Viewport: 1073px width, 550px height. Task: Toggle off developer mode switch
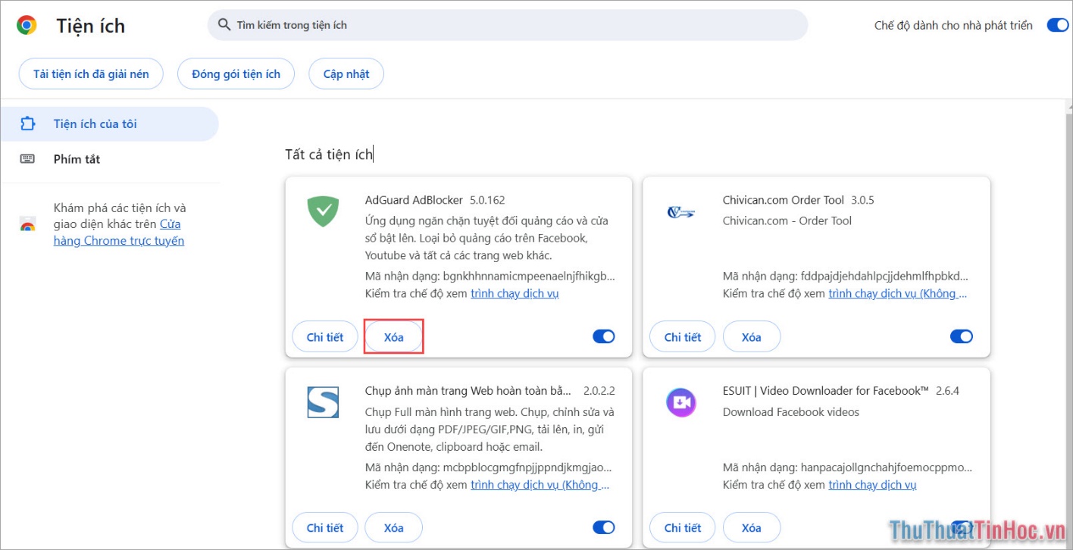1056,25
